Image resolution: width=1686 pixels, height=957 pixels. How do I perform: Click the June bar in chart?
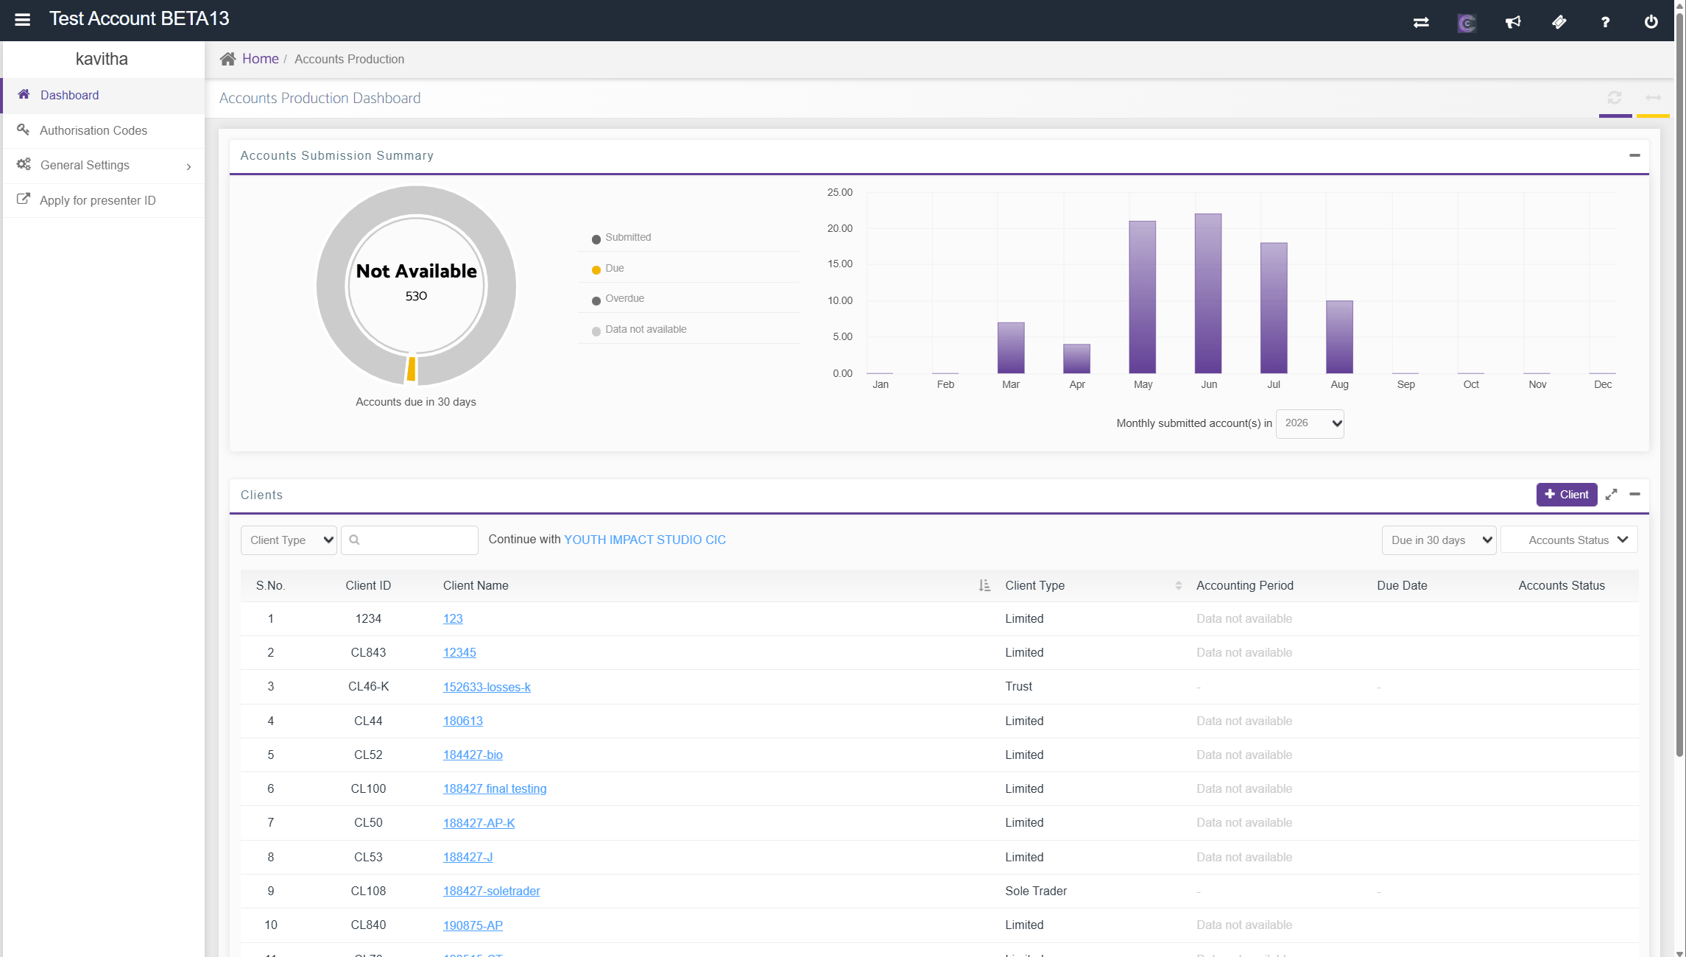1208,294
